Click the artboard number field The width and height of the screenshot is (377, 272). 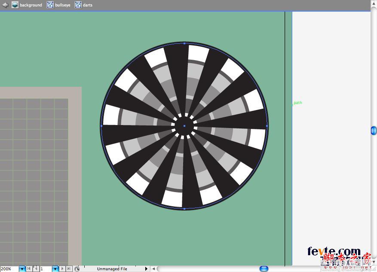(x=46, y=269)
